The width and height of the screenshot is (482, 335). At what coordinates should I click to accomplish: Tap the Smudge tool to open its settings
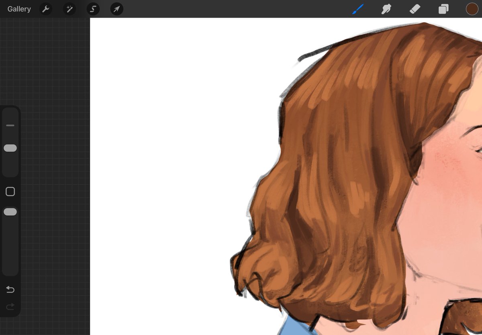coord(386,9)
